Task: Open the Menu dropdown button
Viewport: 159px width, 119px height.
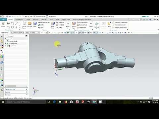Action: (4, 33)
